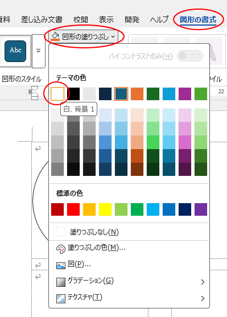Open the テクスチャ submenu
This screenshot has width=227, height=317.
point(129,298)
